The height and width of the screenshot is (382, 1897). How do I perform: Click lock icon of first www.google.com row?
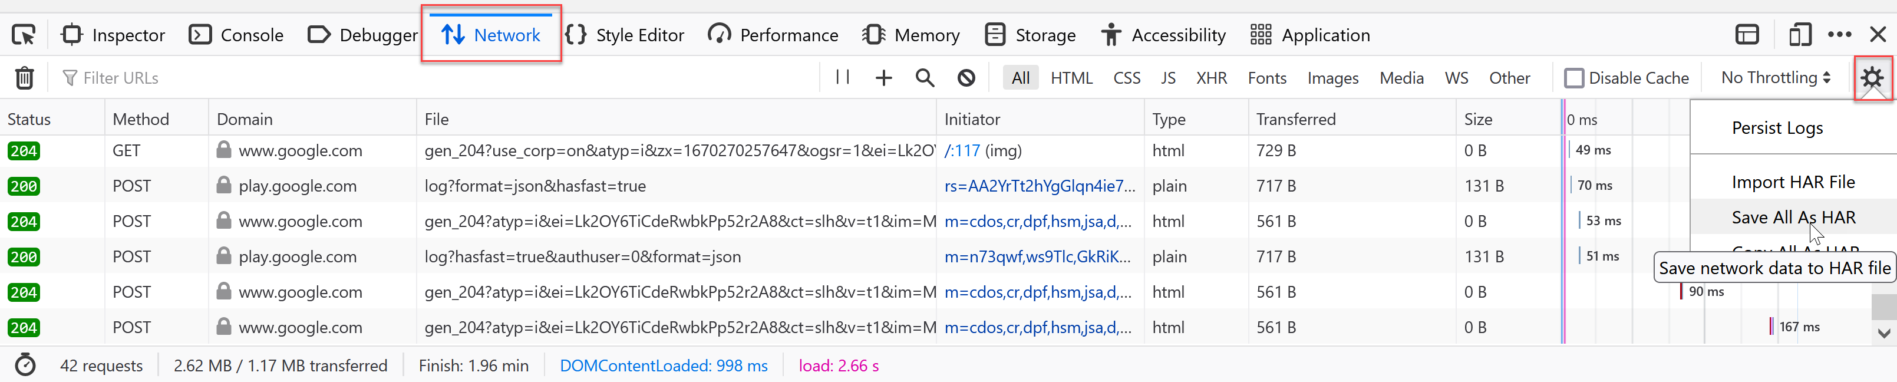(224, 149)
